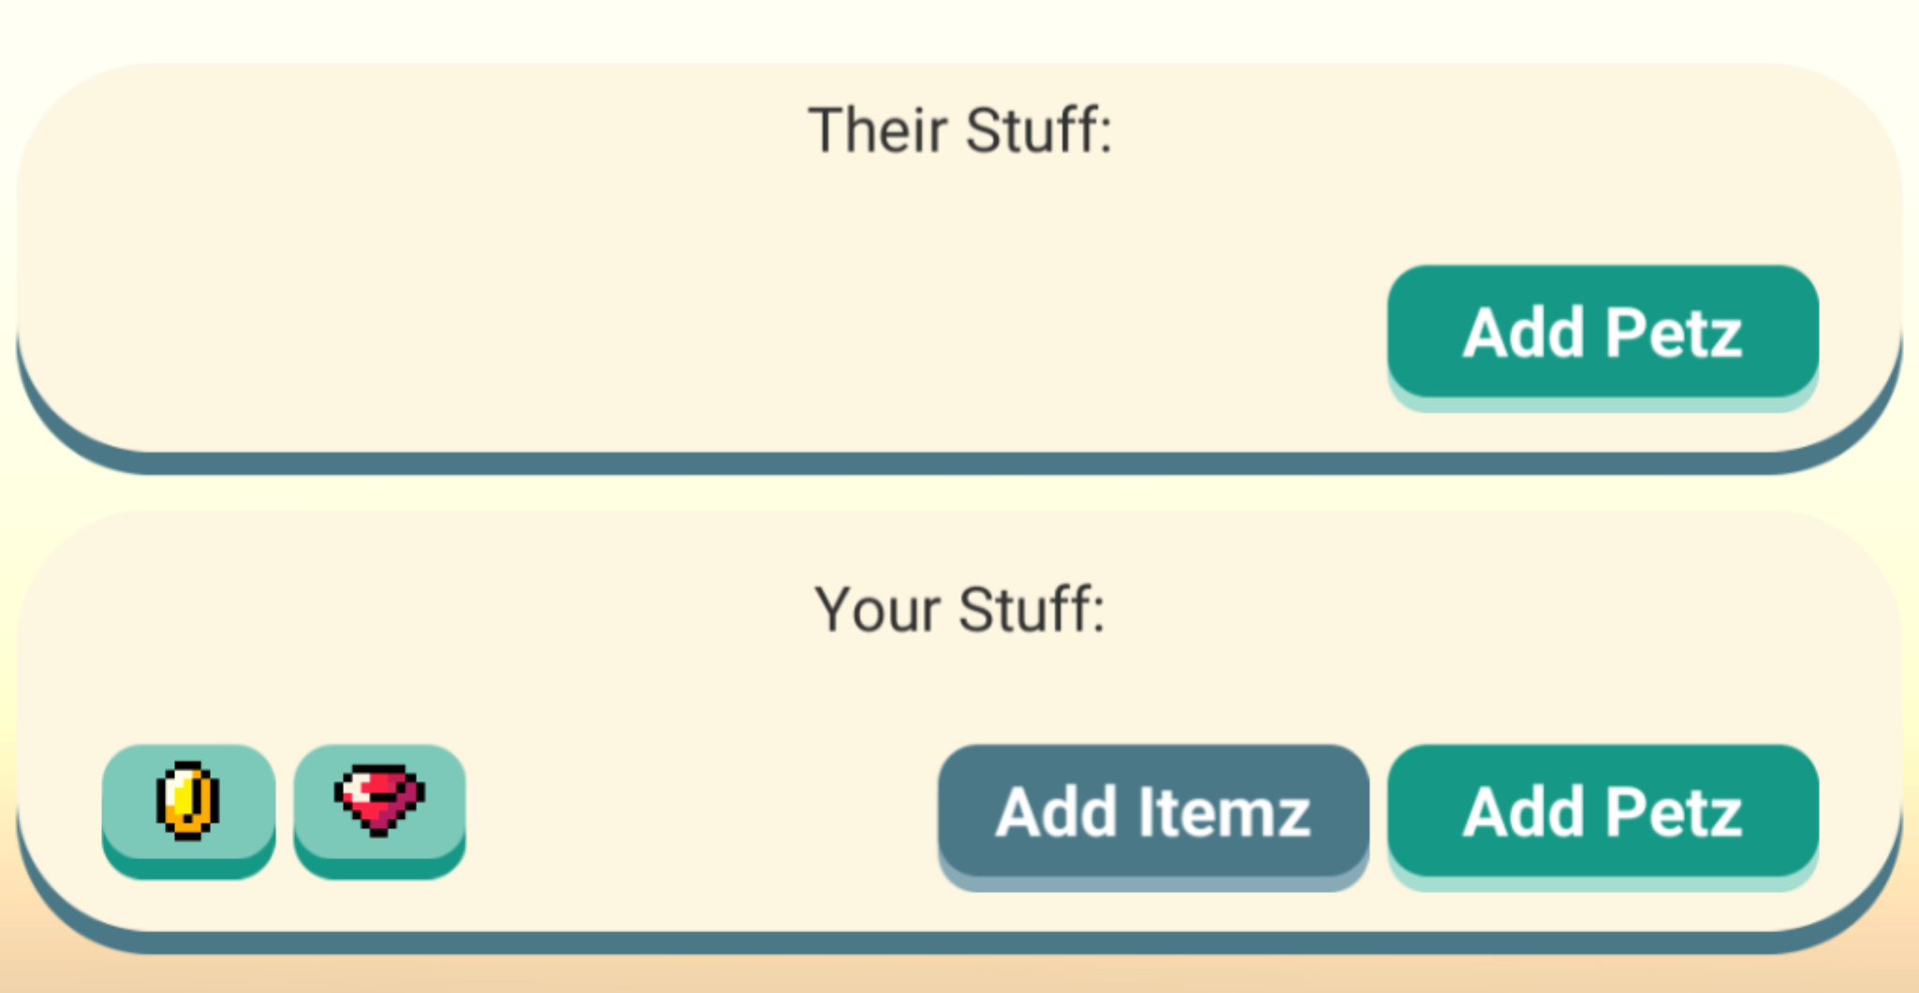Screen dimensions: 1919x993
Task: Select the coin currency tile in Your Stuff
Action: tap(188, 804)
